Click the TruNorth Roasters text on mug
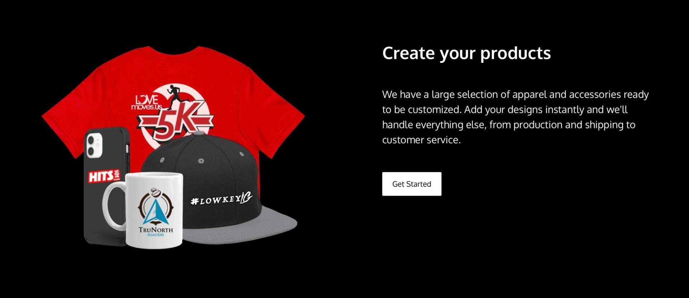The height and width of the screenshot is (298, 689). 156,231
